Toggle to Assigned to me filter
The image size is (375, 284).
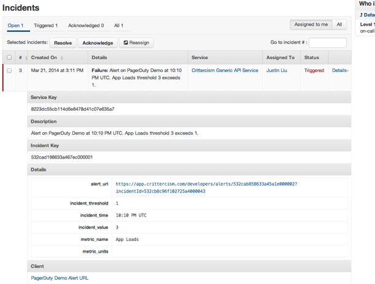click(x=310, y=25)
